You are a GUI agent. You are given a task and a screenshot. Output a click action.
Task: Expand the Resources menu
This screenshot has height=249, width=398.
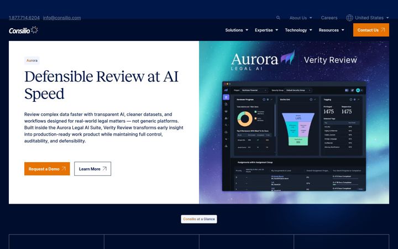tap(331, 30)
